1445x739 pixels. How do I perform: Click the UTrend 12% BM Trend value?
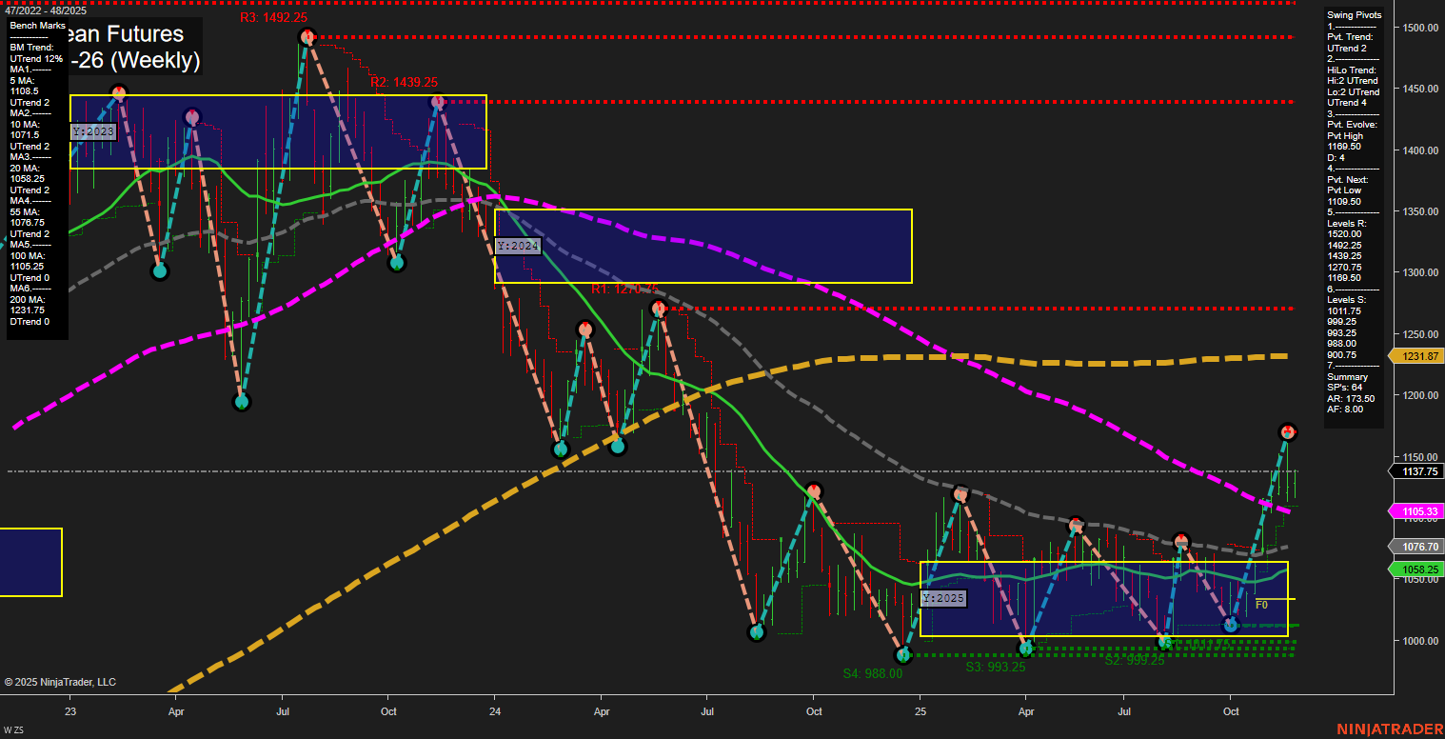pyautogui.click(x=36, y=58)
